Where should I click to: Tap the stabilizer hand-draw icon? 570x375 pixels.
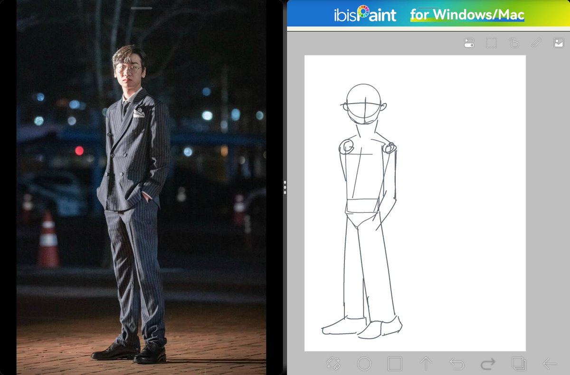click(514, 43)
